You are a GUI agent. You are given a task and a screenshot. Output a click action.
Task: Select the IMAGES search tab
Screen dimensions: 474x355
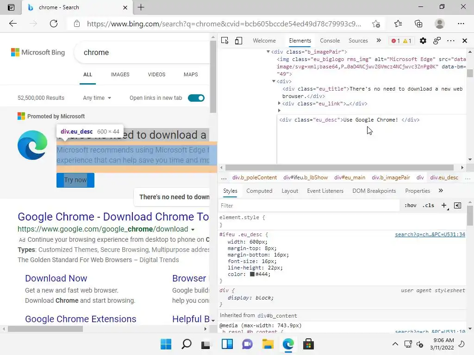(x=120, y=74)
